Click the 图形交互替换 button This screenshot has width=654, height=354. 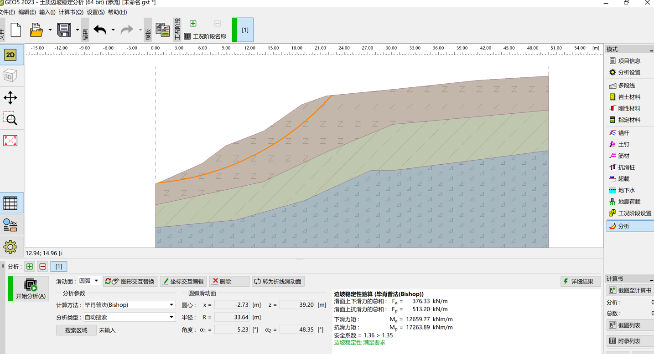click(130, 282)
